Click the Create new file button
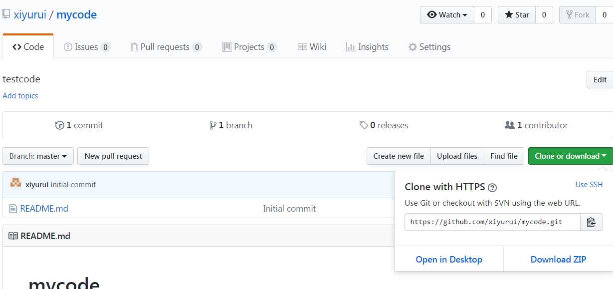This screenshot has width=613, height=289. pyautogui.click(x=399, y=156)
